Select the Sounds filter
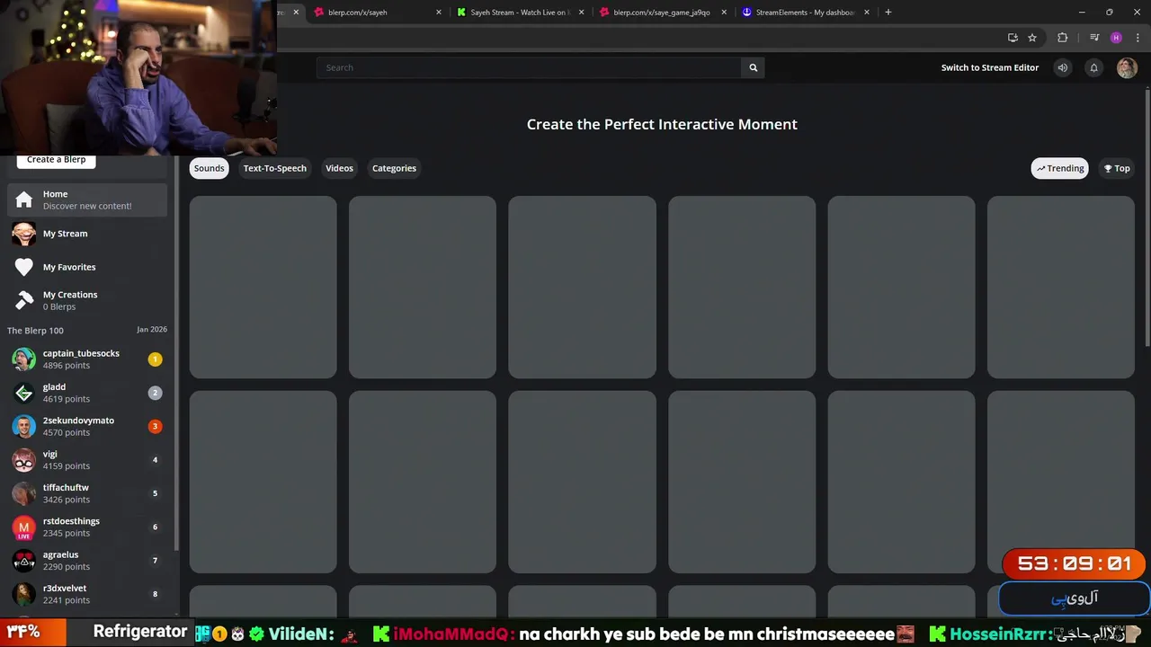 coord(209,168)
